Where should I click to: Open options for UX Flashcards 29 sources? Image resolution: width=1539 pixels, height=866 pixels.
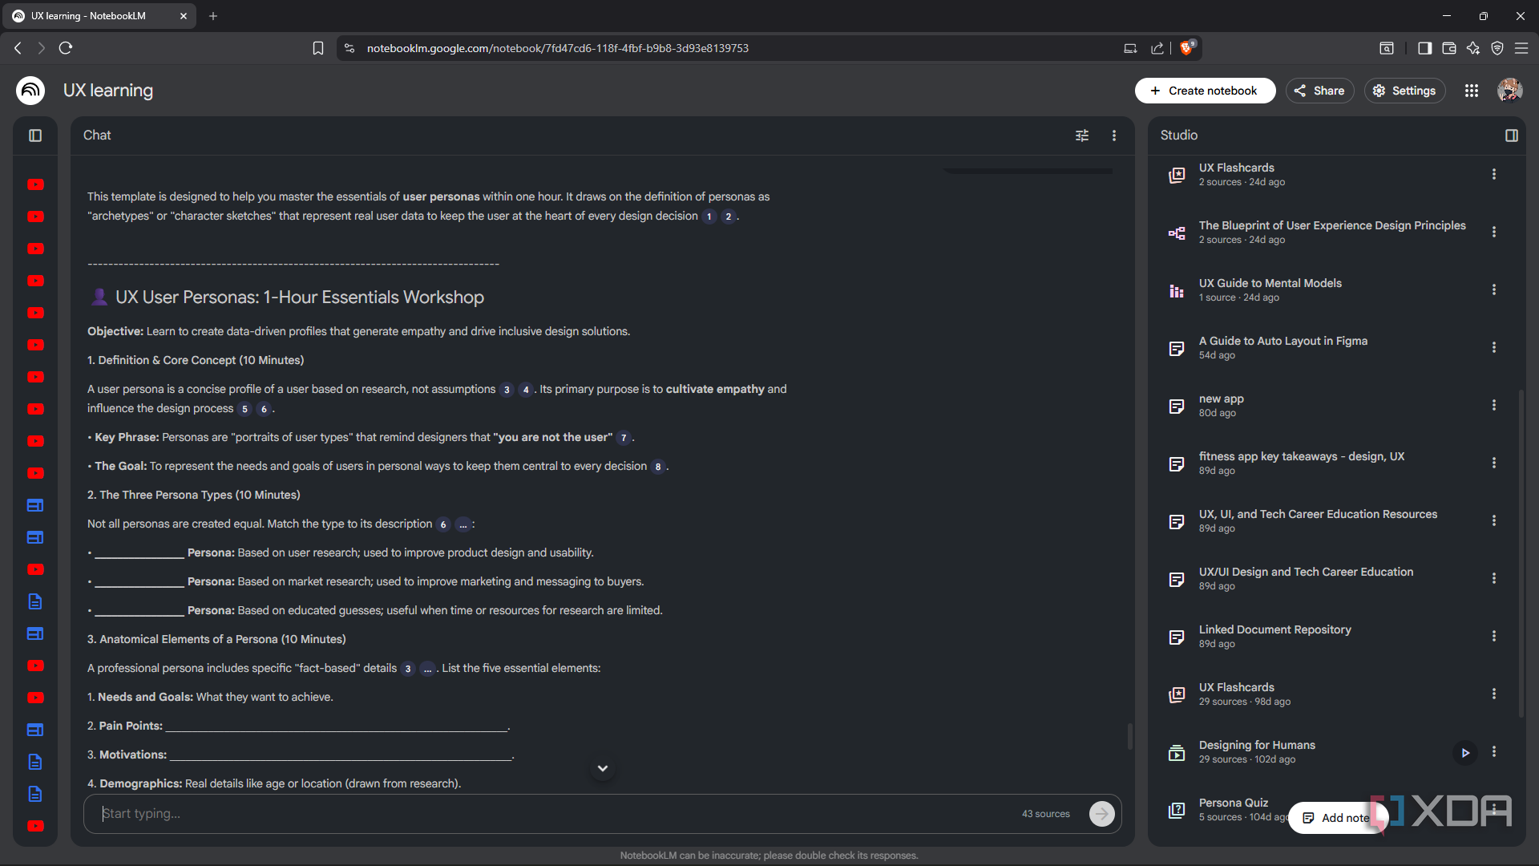tap(1494, 694)
